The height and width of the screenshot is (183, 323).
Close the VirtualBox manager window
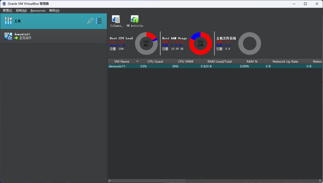click(317, 4)
